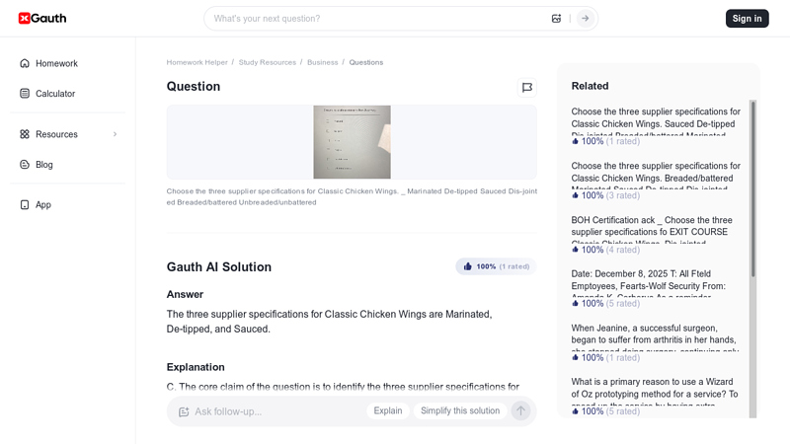Flag this question with report icon
This screenshot has height=444, width=790.
(527, 88)
